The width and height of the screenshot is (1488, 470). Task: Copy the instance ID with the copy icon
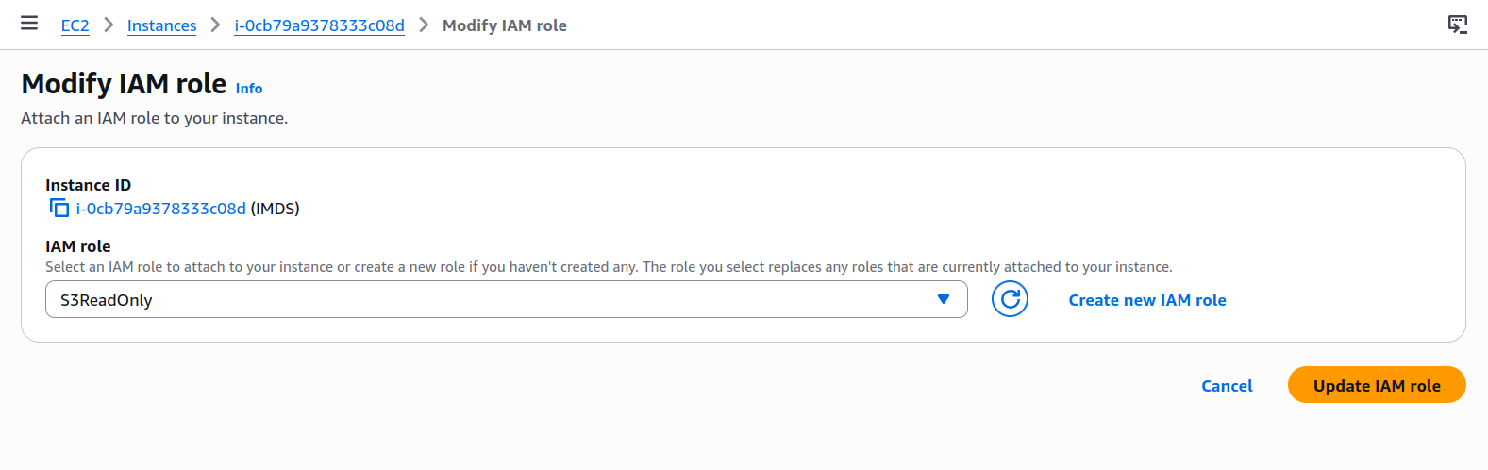click(x=59, y=209)
